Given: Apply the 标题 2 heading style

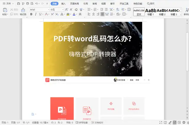Looking at the screenshot, I should pos(162,12).
